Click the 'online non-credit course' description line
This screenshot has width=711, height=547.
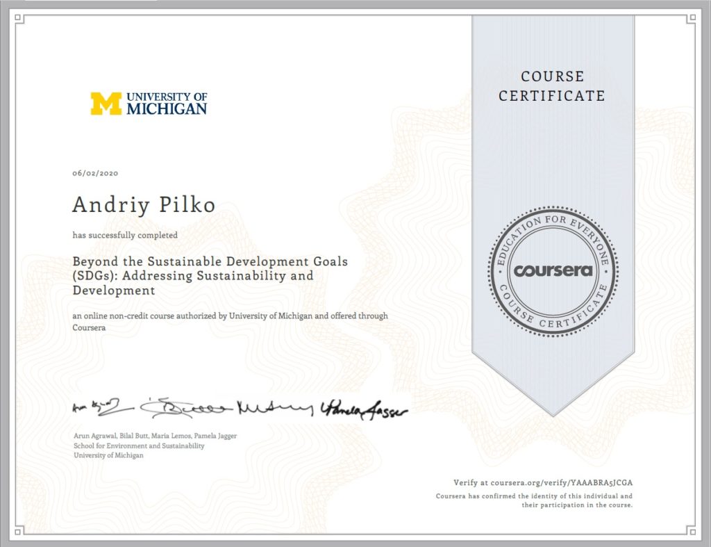click(229, 316)
